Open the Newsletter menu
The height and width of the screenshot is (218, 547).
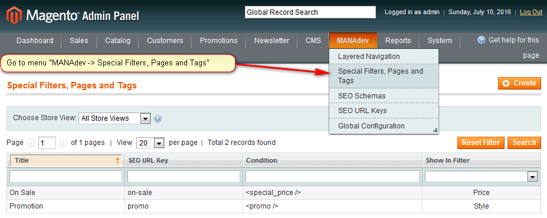(x=272, y=41)
